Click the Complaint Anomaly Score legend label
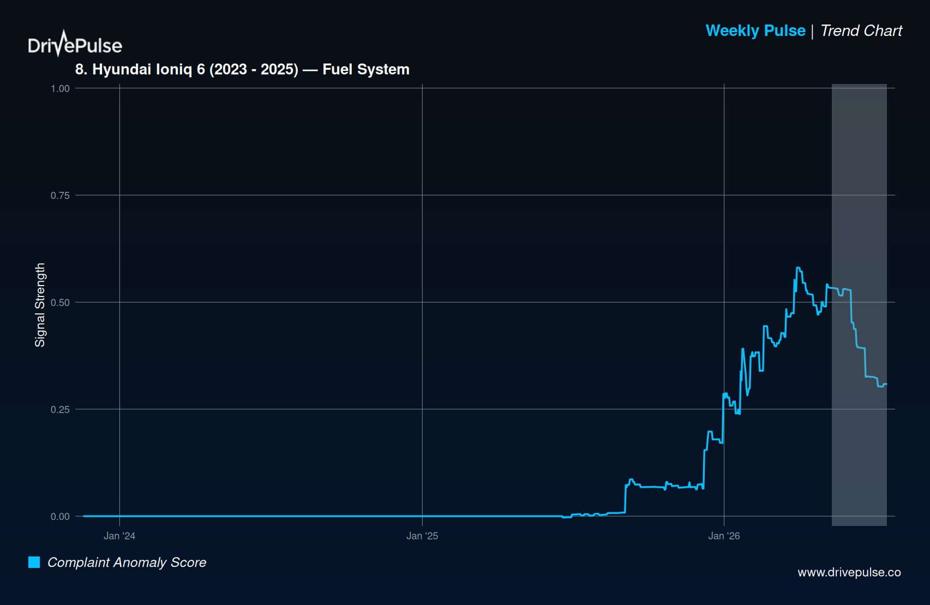Viewport: 930px width, 605px height. [127, 562]
